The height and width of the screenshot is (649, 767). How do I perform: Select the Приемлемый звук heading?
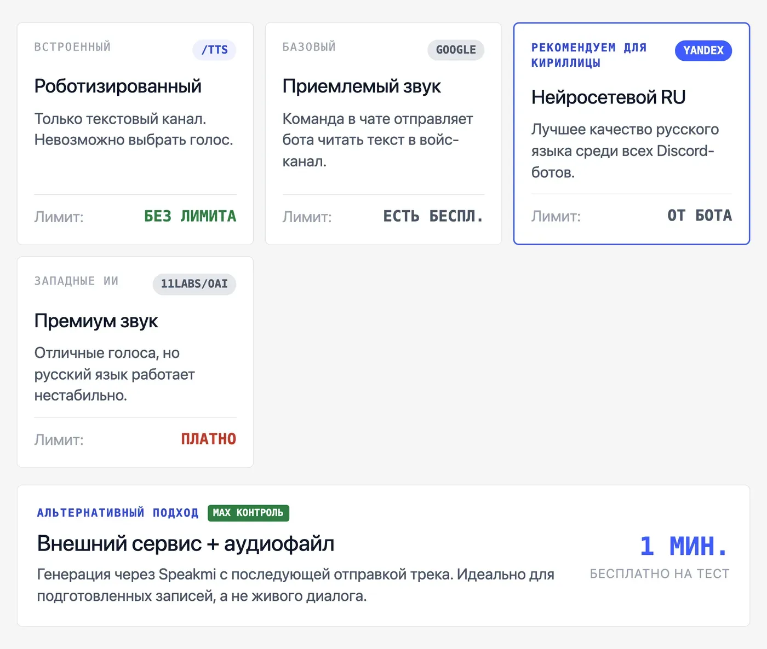click(x=362, y=86)
